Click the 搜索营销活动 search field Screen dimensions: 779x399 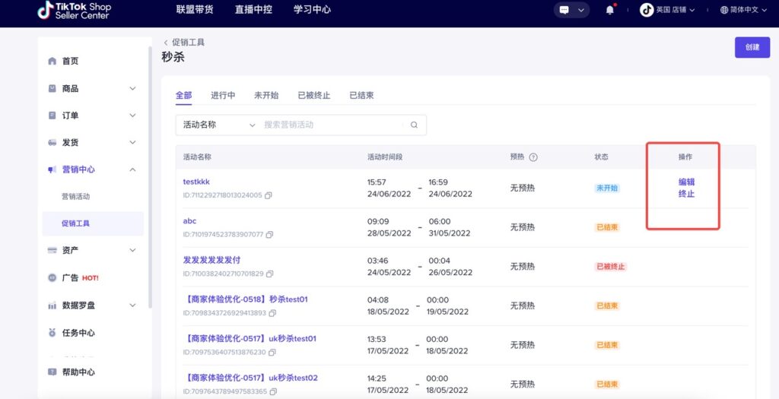coord(333,125)
